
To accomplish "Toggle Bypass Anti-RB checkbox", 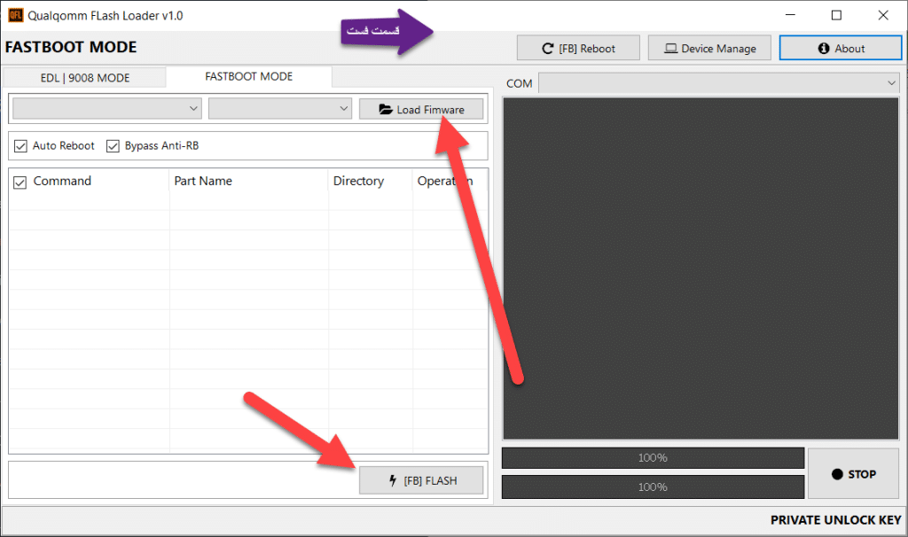I will click(113, 146).
